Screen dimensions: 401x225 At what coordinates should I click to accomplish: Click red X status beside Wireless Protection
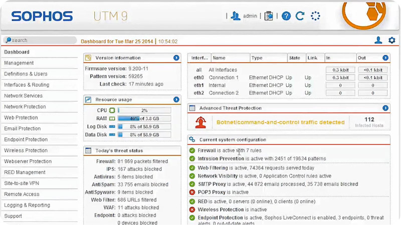(192, 209)
